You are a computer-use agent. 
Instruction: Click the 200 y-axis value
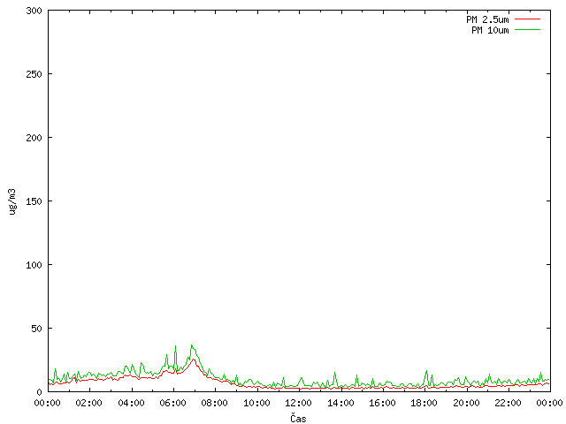point(34,138)
